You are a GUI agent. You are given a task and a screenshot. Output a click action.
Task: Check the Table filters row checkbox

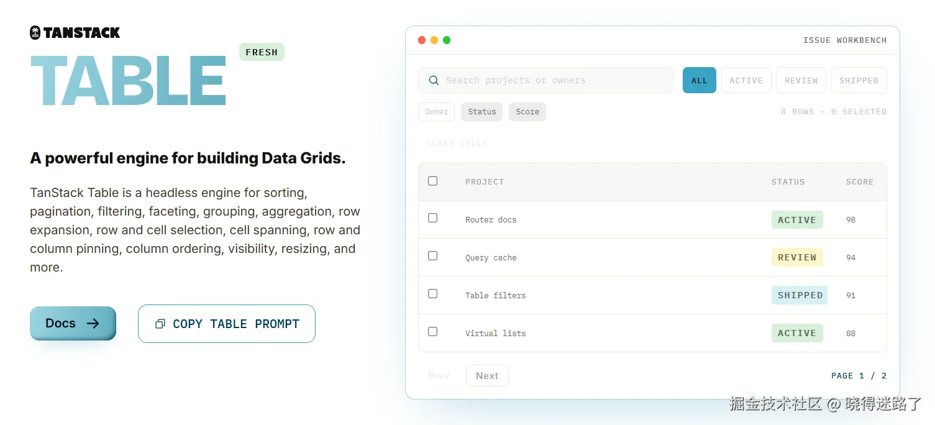coord(433,294)
